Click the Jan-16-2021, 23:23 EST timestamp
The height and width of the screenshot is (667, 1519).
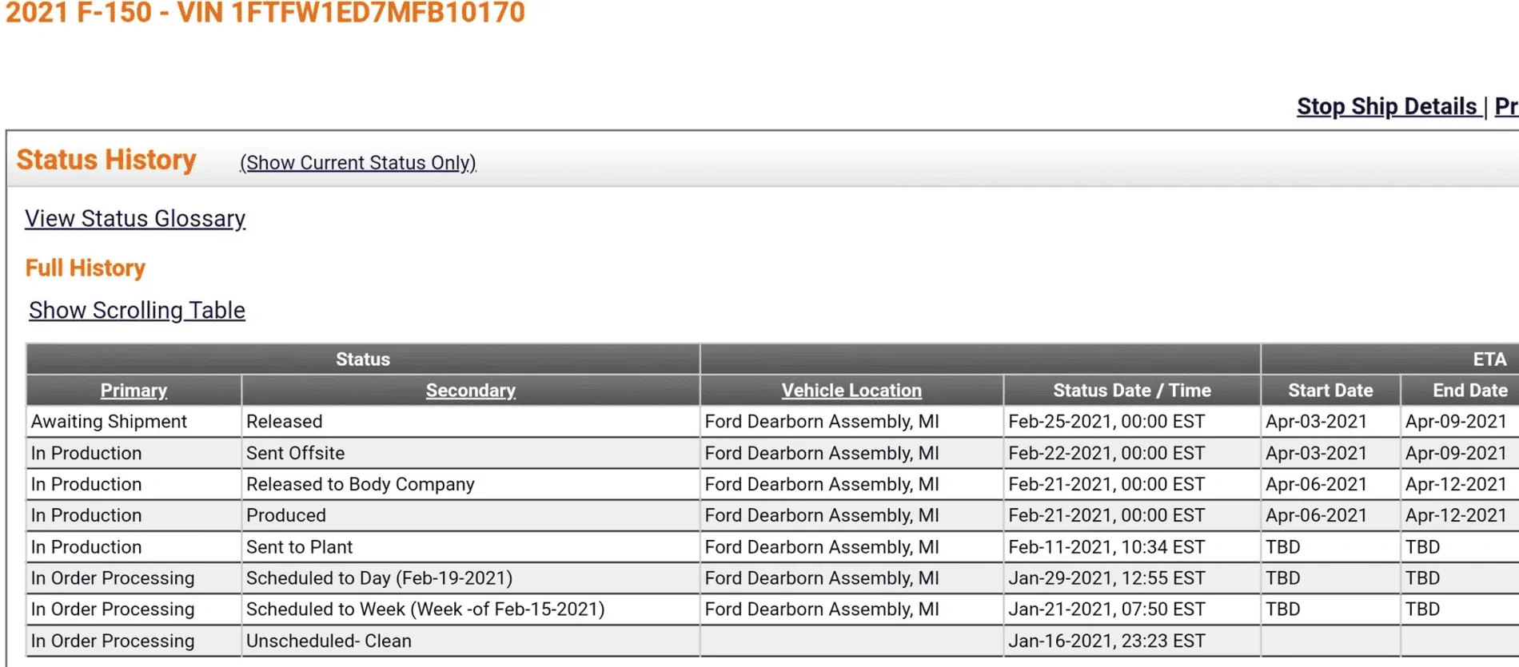click(1106, 641)
